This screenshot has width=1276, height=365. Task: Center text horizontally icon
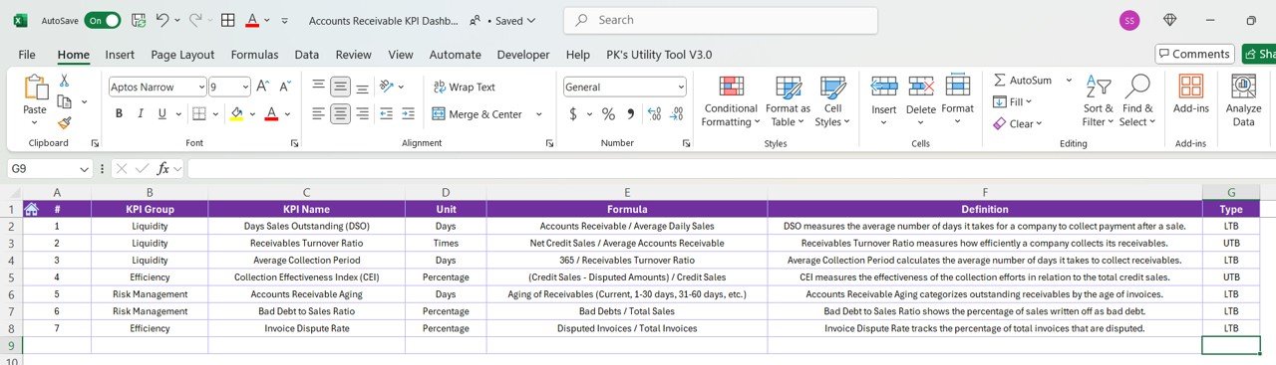tap(341, 114)
